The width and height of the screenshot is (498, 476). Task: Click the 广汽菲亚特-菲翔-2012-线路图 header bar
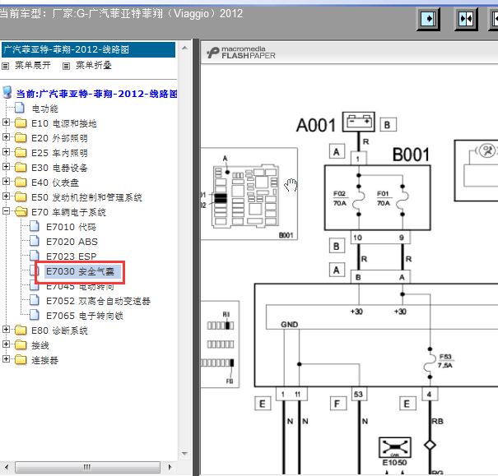click(89, 50)
